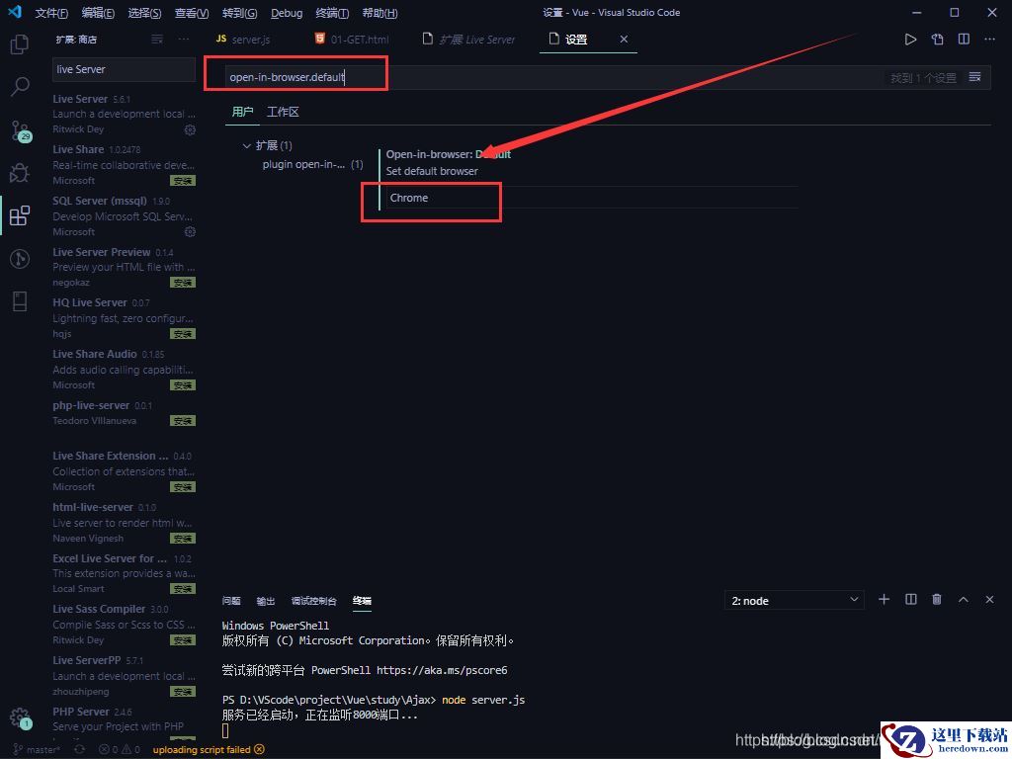Click the extensions search field 'live Server'
1012x759 pixels.
coord(124,70)
